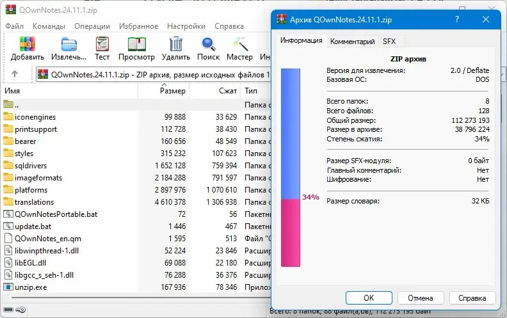Click packed size 1 070 610 for platforms

pyautogui.click(x=221, y=189)
